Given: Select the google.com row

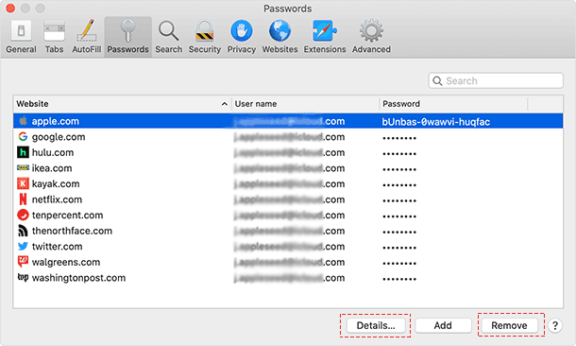Looking at the screenshot, I should 288,137.
